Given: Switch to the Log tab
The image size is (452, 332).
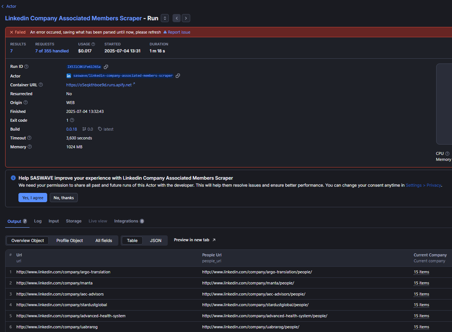Looking at the screenshot, I should (x=38, y=221).
